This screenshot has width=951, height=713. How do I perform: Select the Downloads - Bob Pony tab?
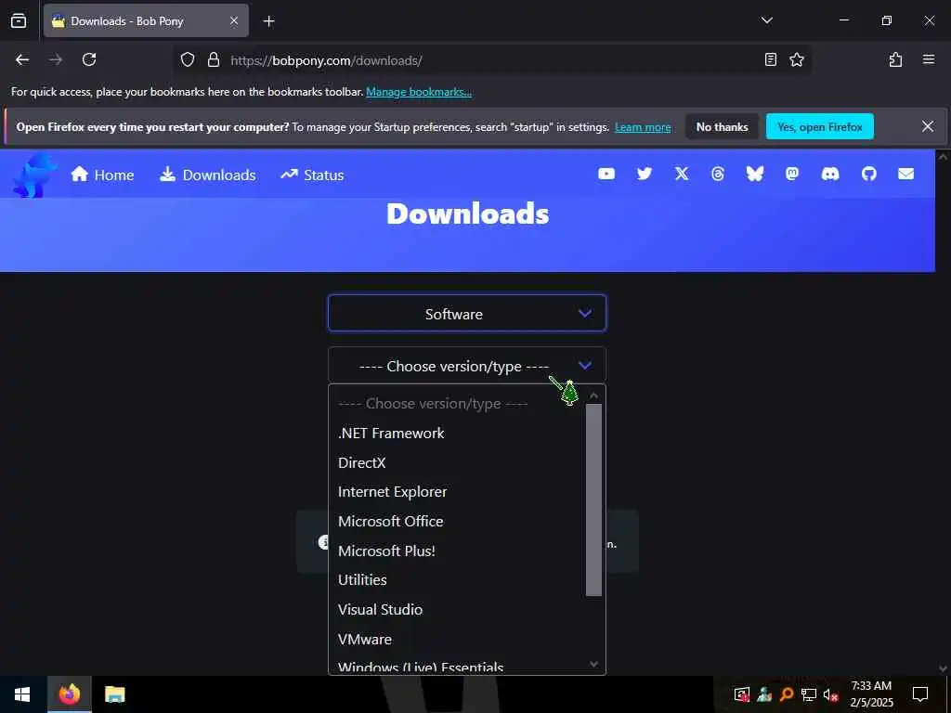point(146,21)
